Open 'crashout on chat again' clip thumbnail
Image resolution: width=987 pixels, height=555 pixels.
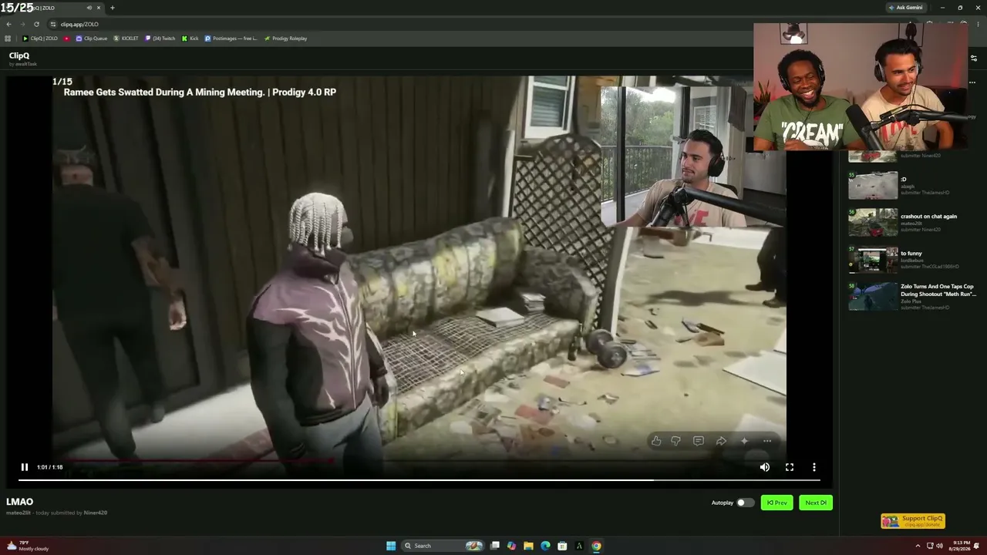pos(873,223)
